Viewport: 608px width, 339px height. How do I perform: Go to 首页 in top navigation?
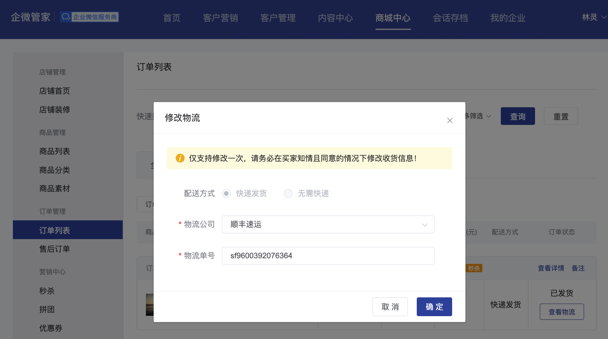[172, 18]
